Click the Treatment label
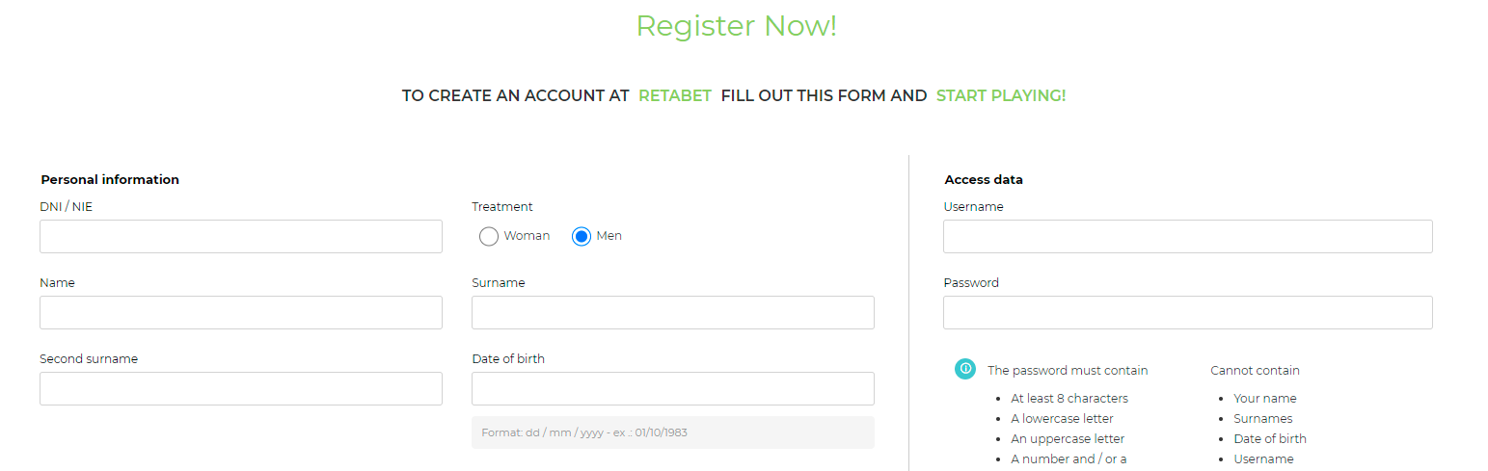The width and height of the screenshot is (1488, 471). tap(502, 207)
